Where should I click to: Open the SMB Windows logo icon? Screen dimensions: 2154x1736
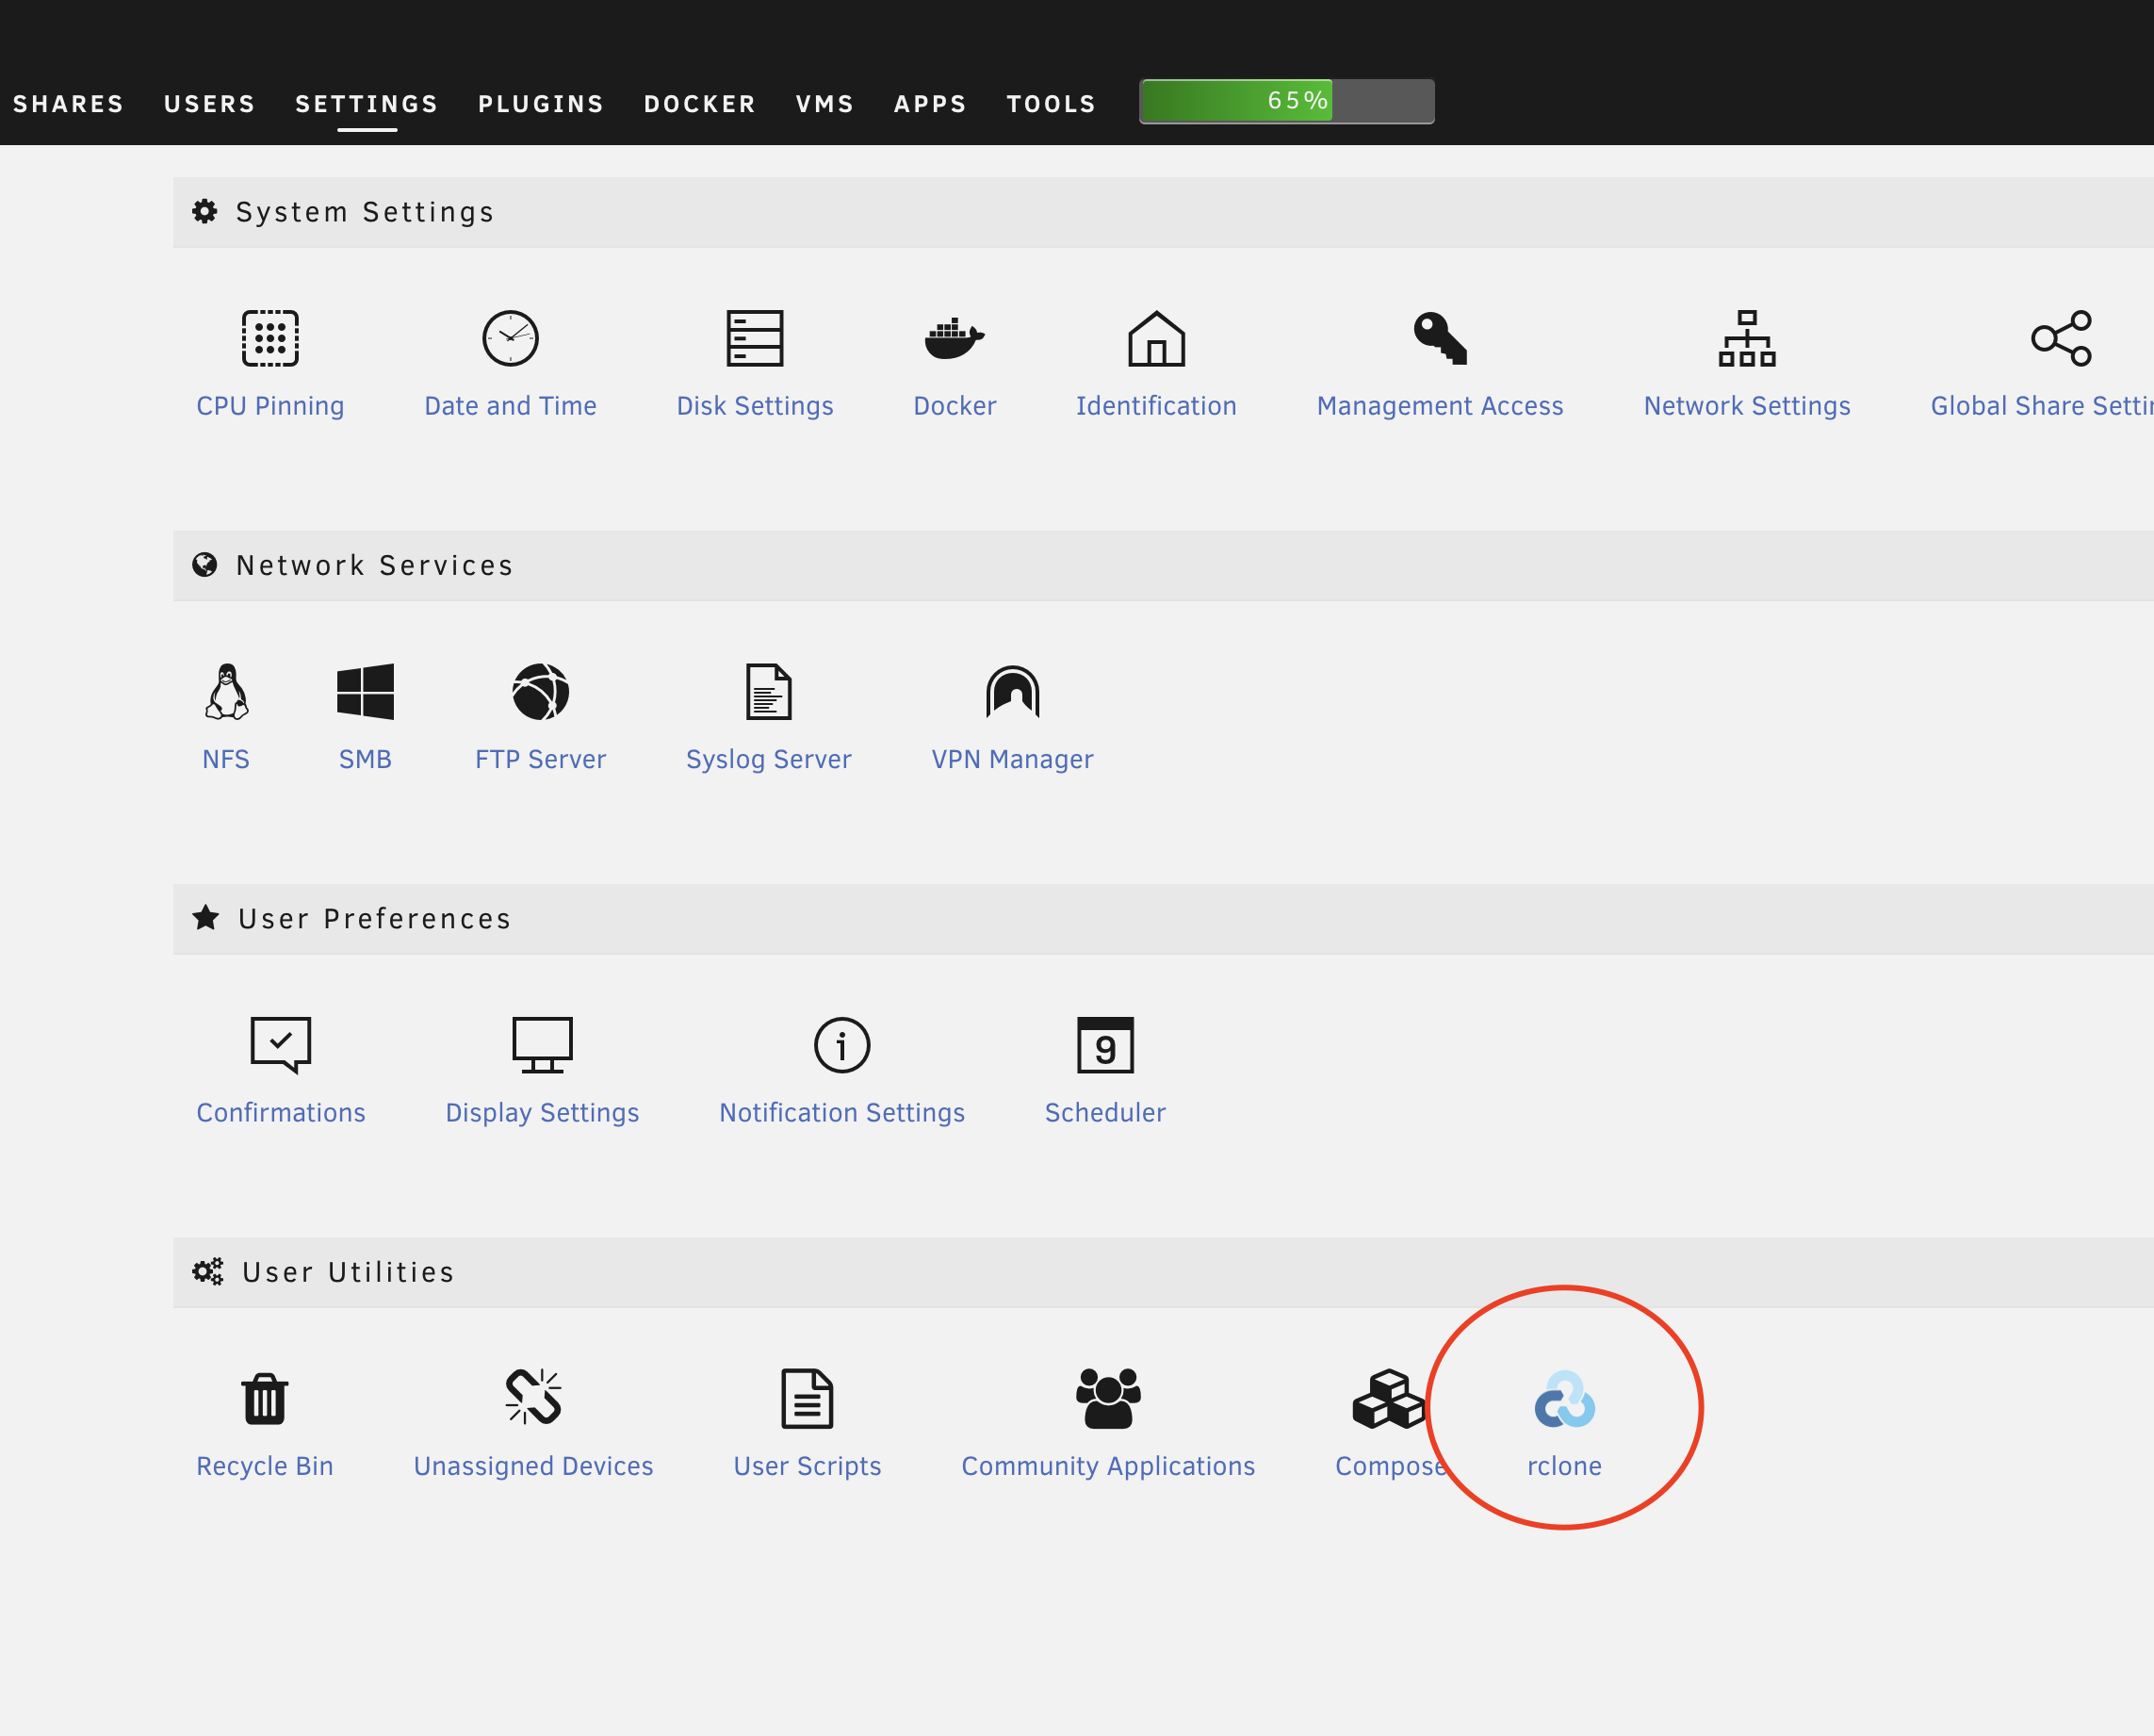click(x=365, y=692)
